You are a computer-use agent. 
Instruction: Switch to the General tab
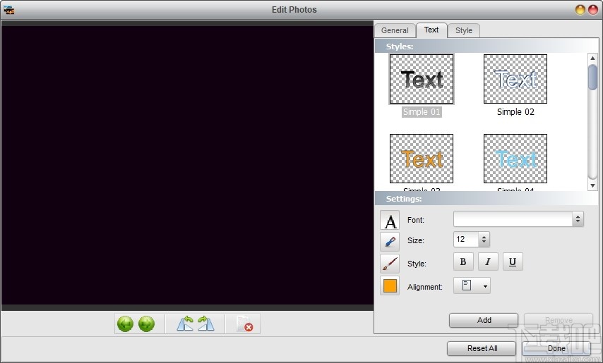click(x=395, y=30)
